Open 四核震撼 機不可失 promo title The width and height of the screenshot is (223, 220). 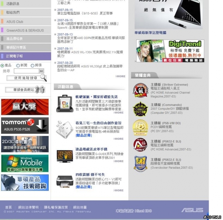click(x=90, y=175)
